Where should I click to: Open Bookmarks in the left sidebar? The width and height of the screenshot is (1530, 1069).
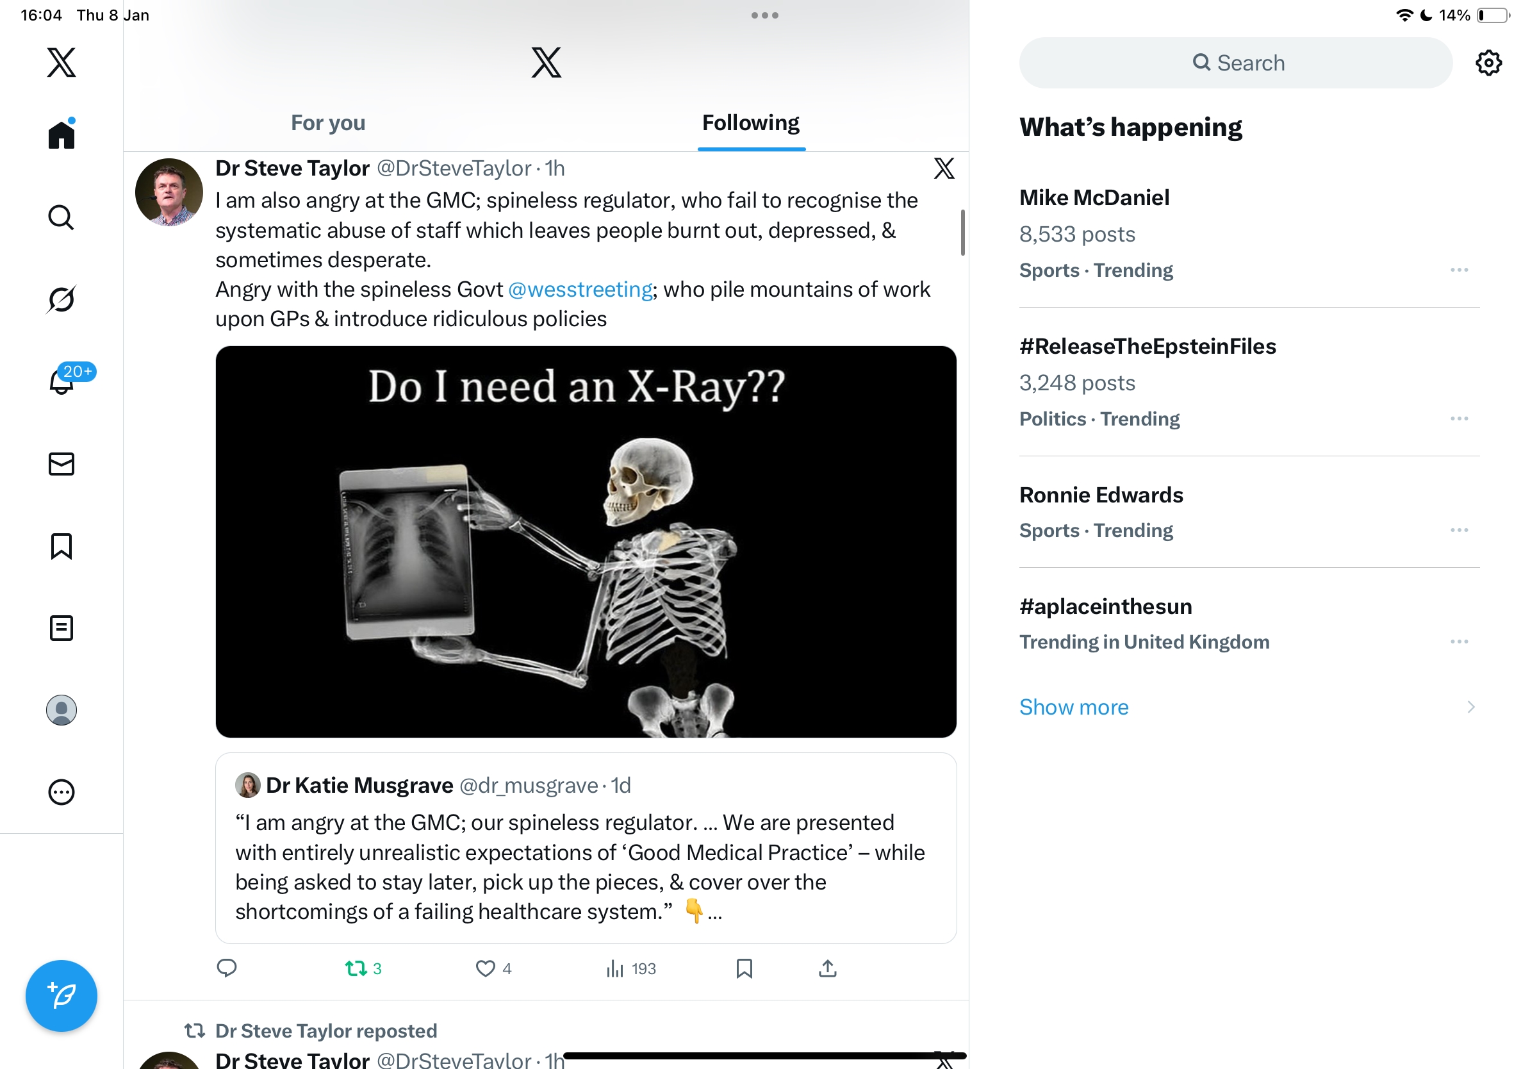click(x=62, y=546)
